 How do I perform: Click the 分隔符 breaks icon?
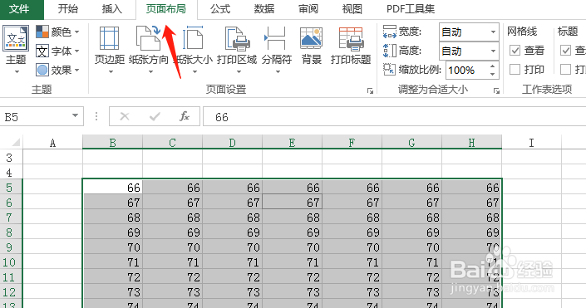pos(276,38)
